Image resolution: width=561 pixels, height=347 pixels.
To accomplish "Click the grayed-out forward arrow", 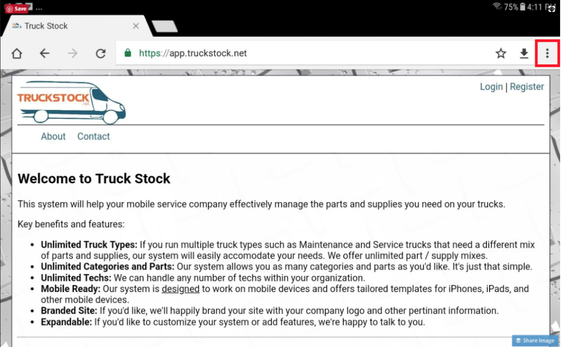I will (72, 53).
